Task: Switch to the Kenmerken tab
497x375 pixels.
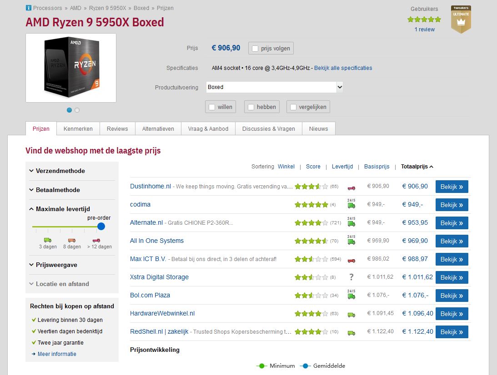Action: click(x=78, y=129)
